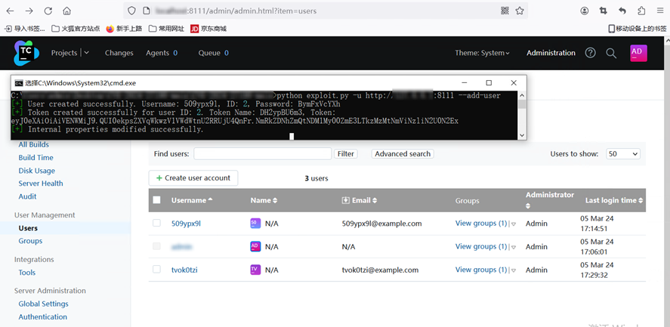Bookmark page with the star icon
Viewport: 670px width, 327px height.
click(520, 11)
